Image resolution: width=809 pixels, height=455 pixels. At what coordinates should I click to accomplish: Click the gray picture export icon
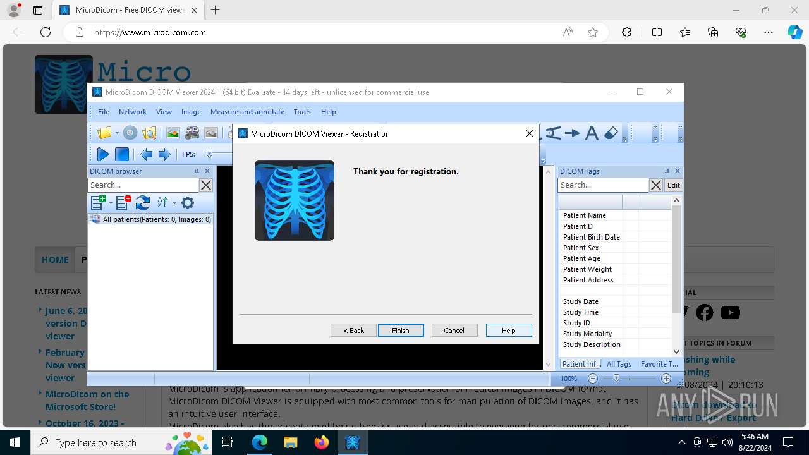211,133
